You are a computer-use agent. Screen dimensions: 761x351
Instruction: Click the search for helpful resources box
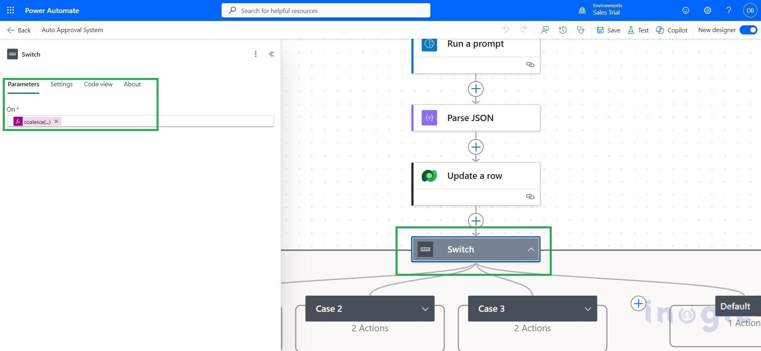click(x=326, y=11)
